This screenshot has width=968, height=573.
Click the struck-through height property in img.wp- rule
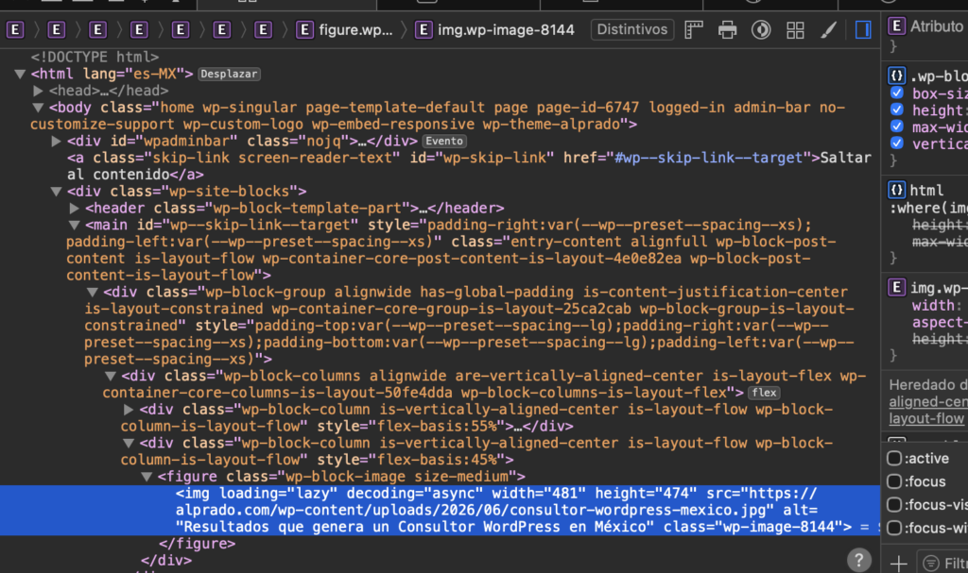(939, 339)
